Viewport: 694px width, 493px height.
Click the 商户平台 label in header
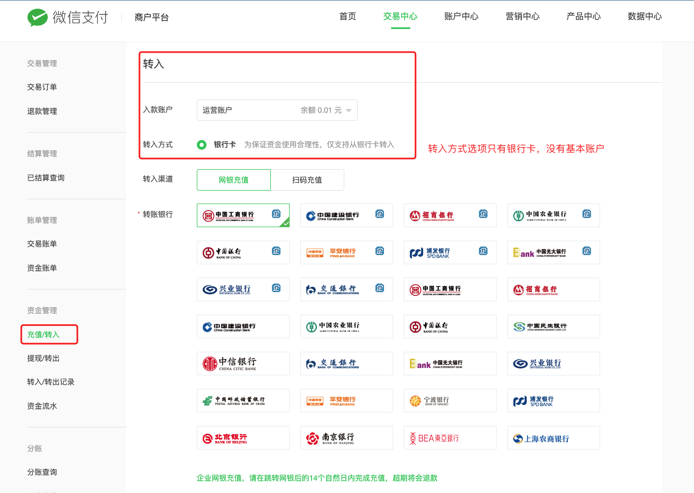click(x=152, y=17)
